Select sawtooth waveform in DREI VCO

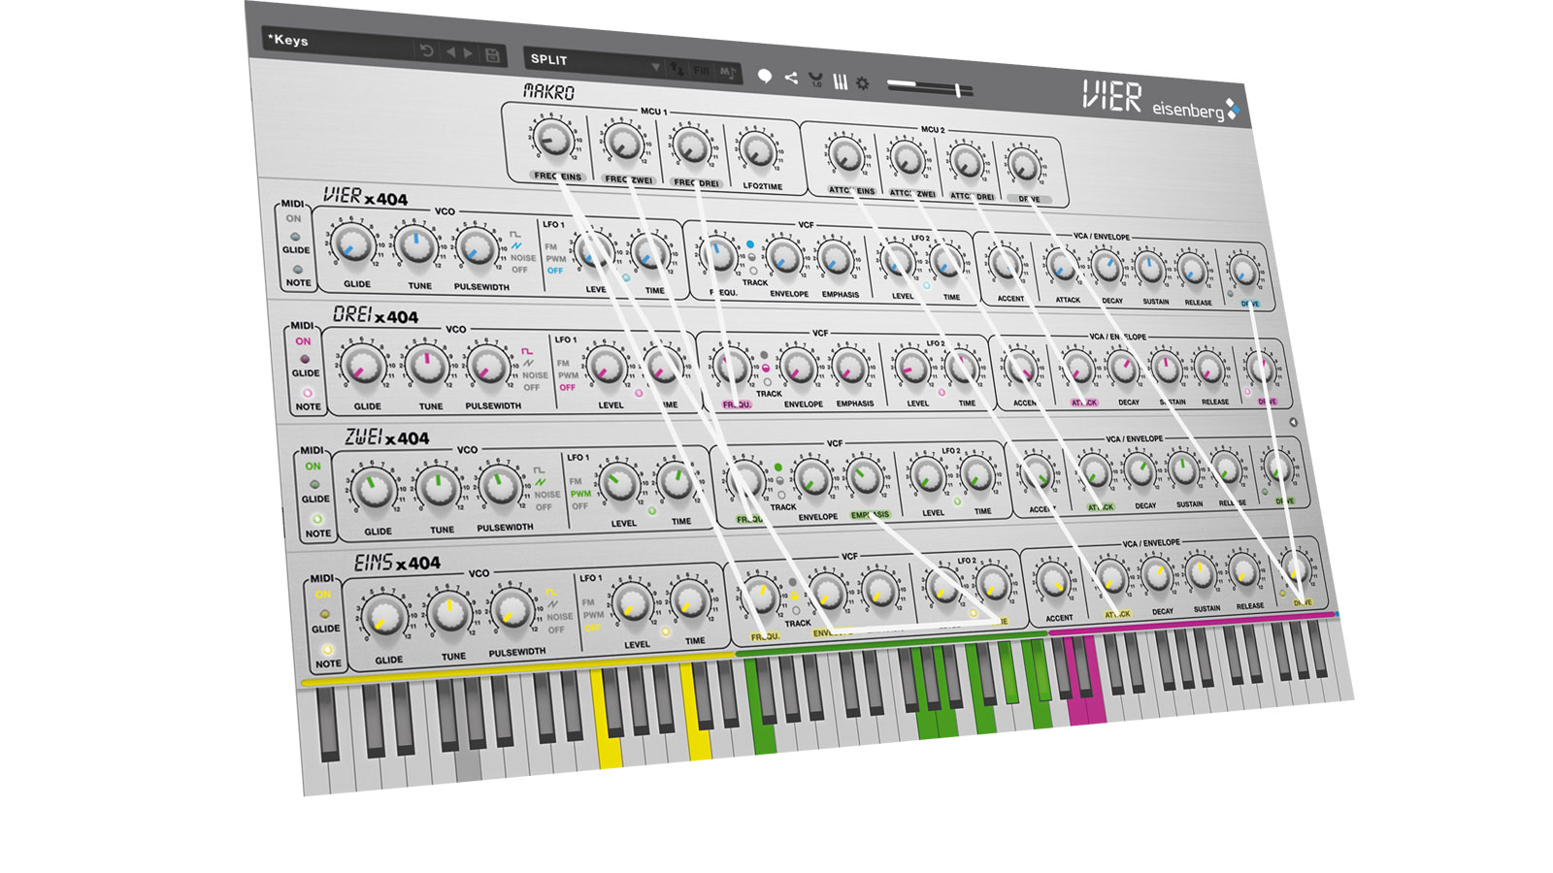coord(529,363)
